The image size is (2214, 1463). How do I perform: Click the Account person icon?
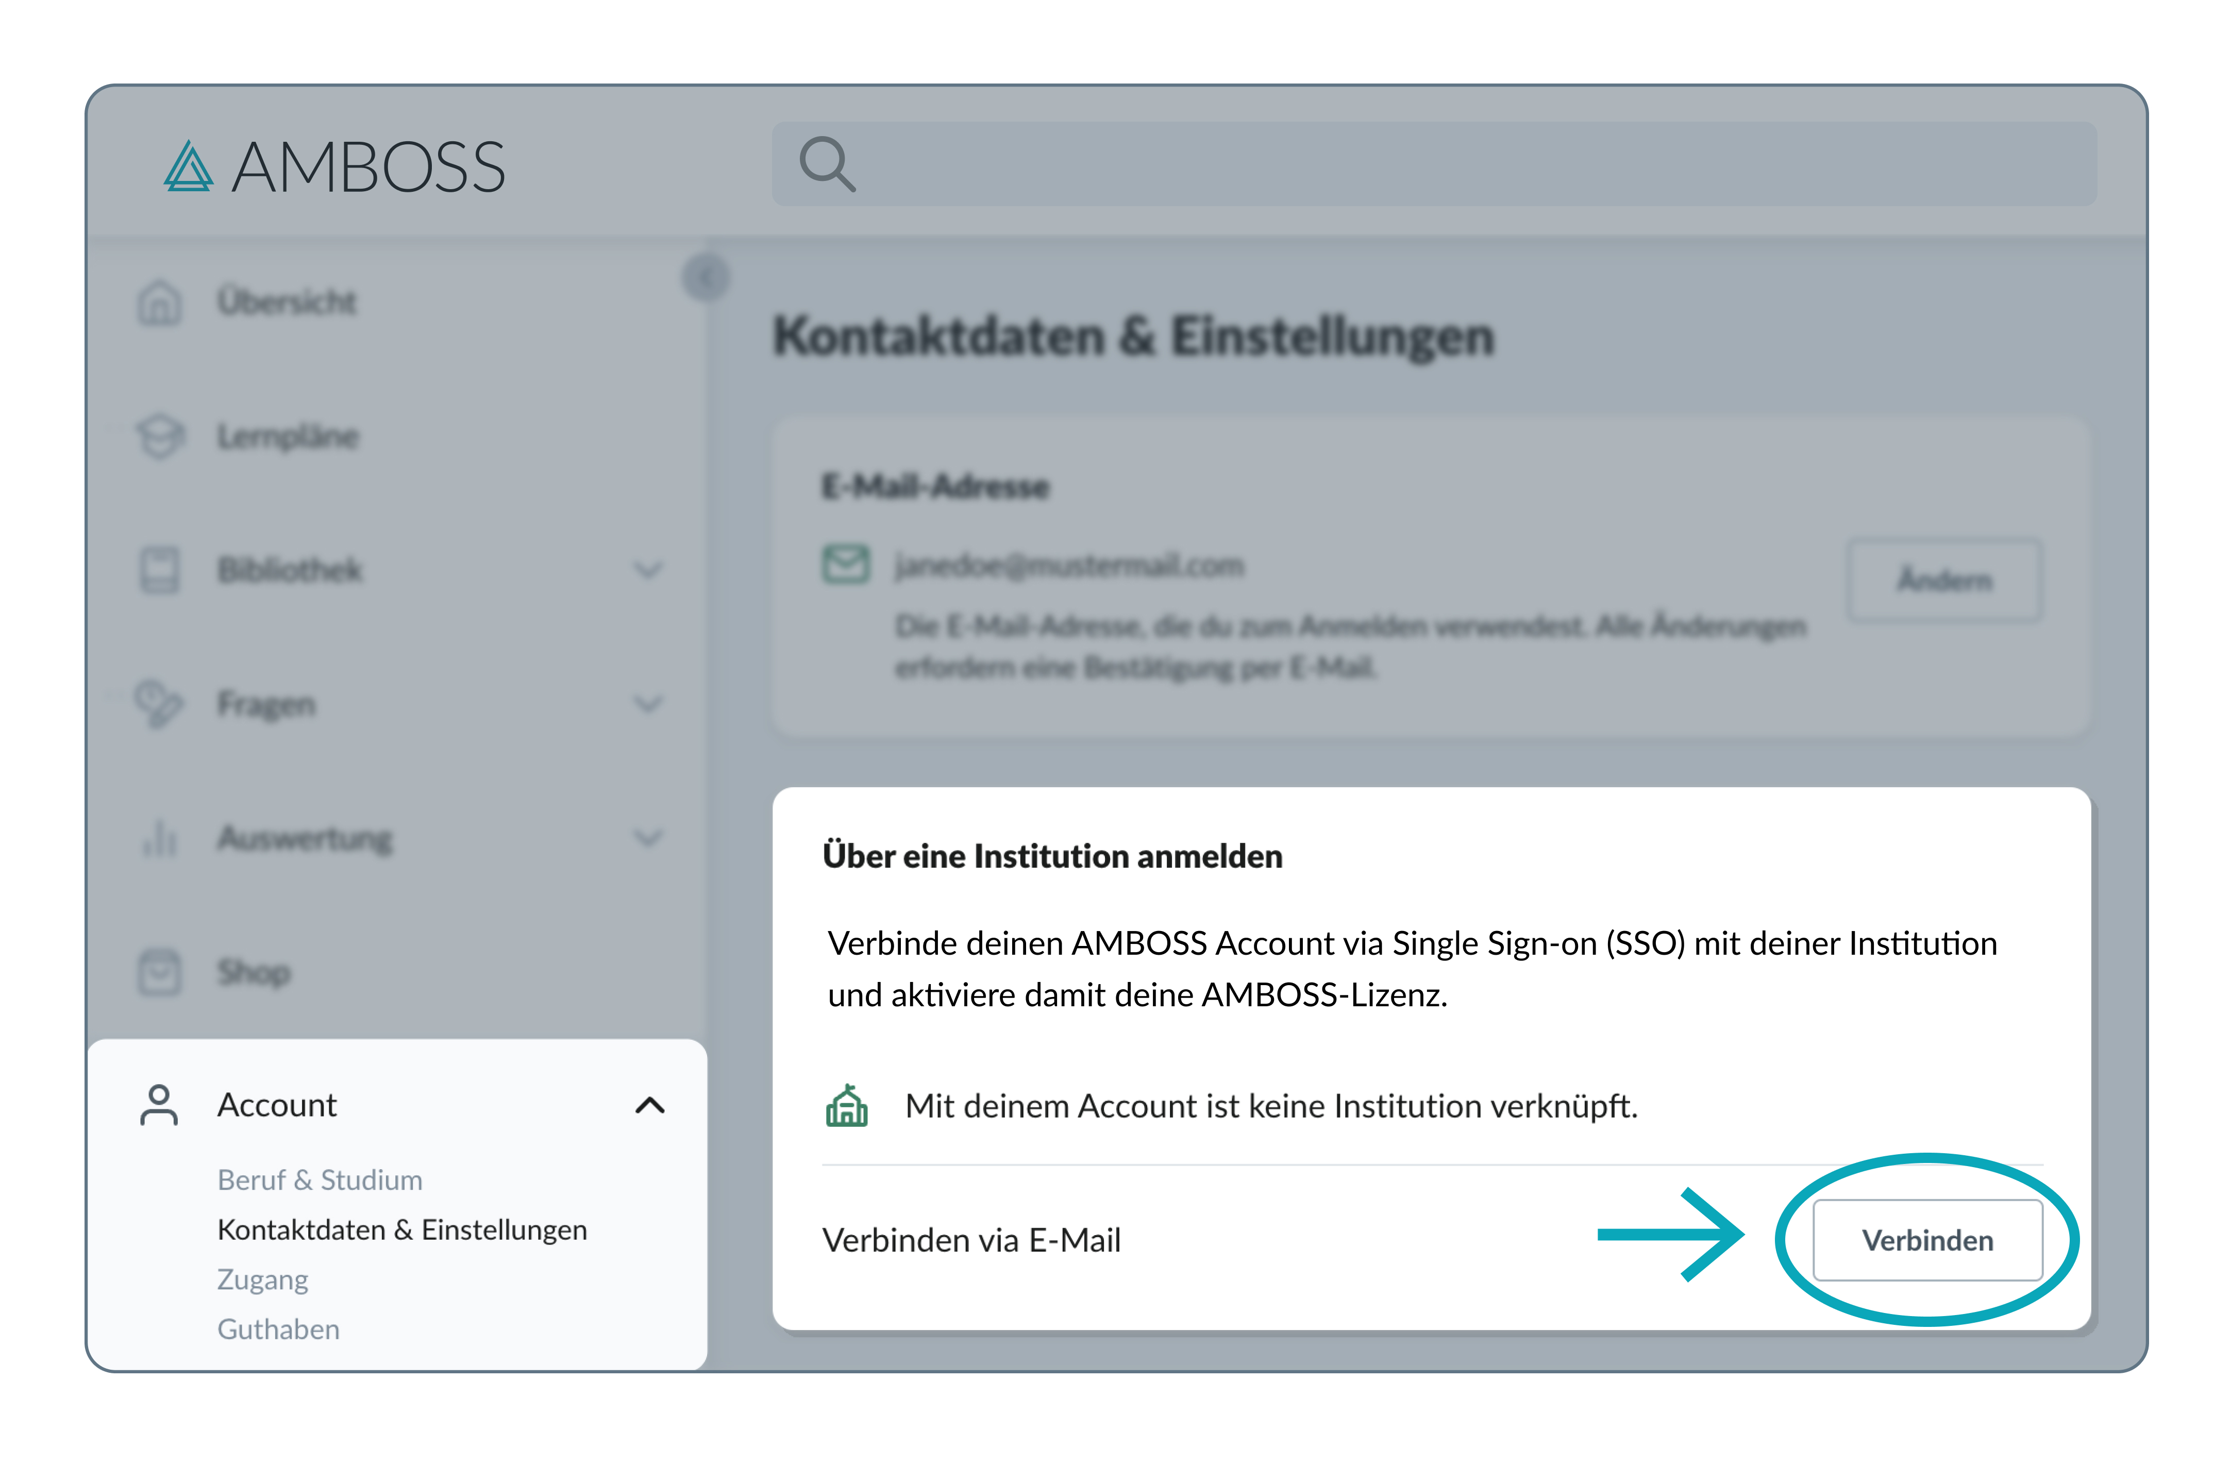(x=159, y=1105)
